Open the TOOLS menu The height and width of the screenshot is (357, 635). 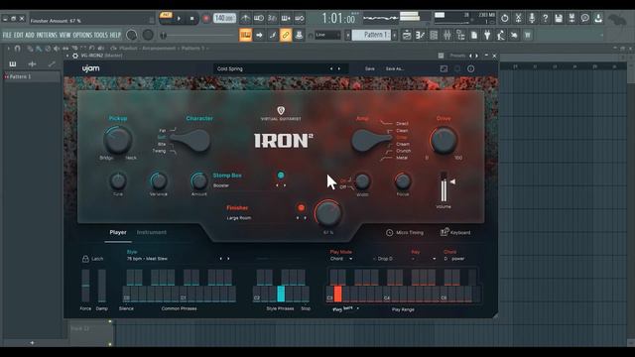(x=101, y=36)
